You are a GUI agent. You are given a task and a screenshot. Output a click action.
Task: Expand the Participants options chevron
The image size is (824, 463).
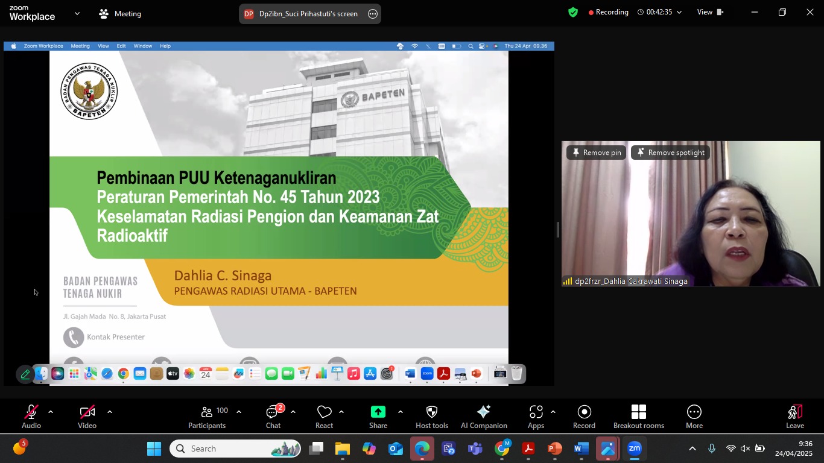[x=239, y=412]
